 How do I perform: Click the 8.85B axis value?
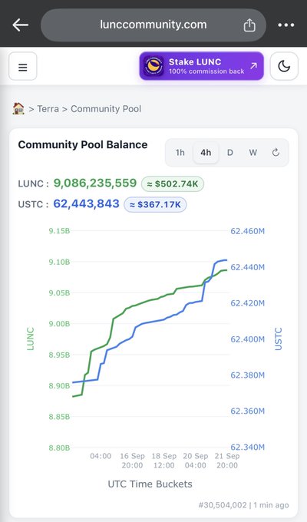click(59, 417)
